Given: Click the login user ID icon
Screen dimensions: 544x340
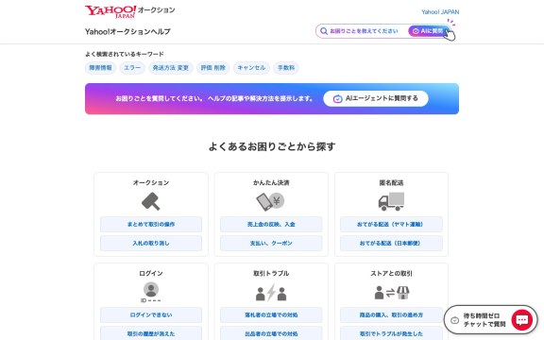Looking at the screenshot, I should [151, 292].
